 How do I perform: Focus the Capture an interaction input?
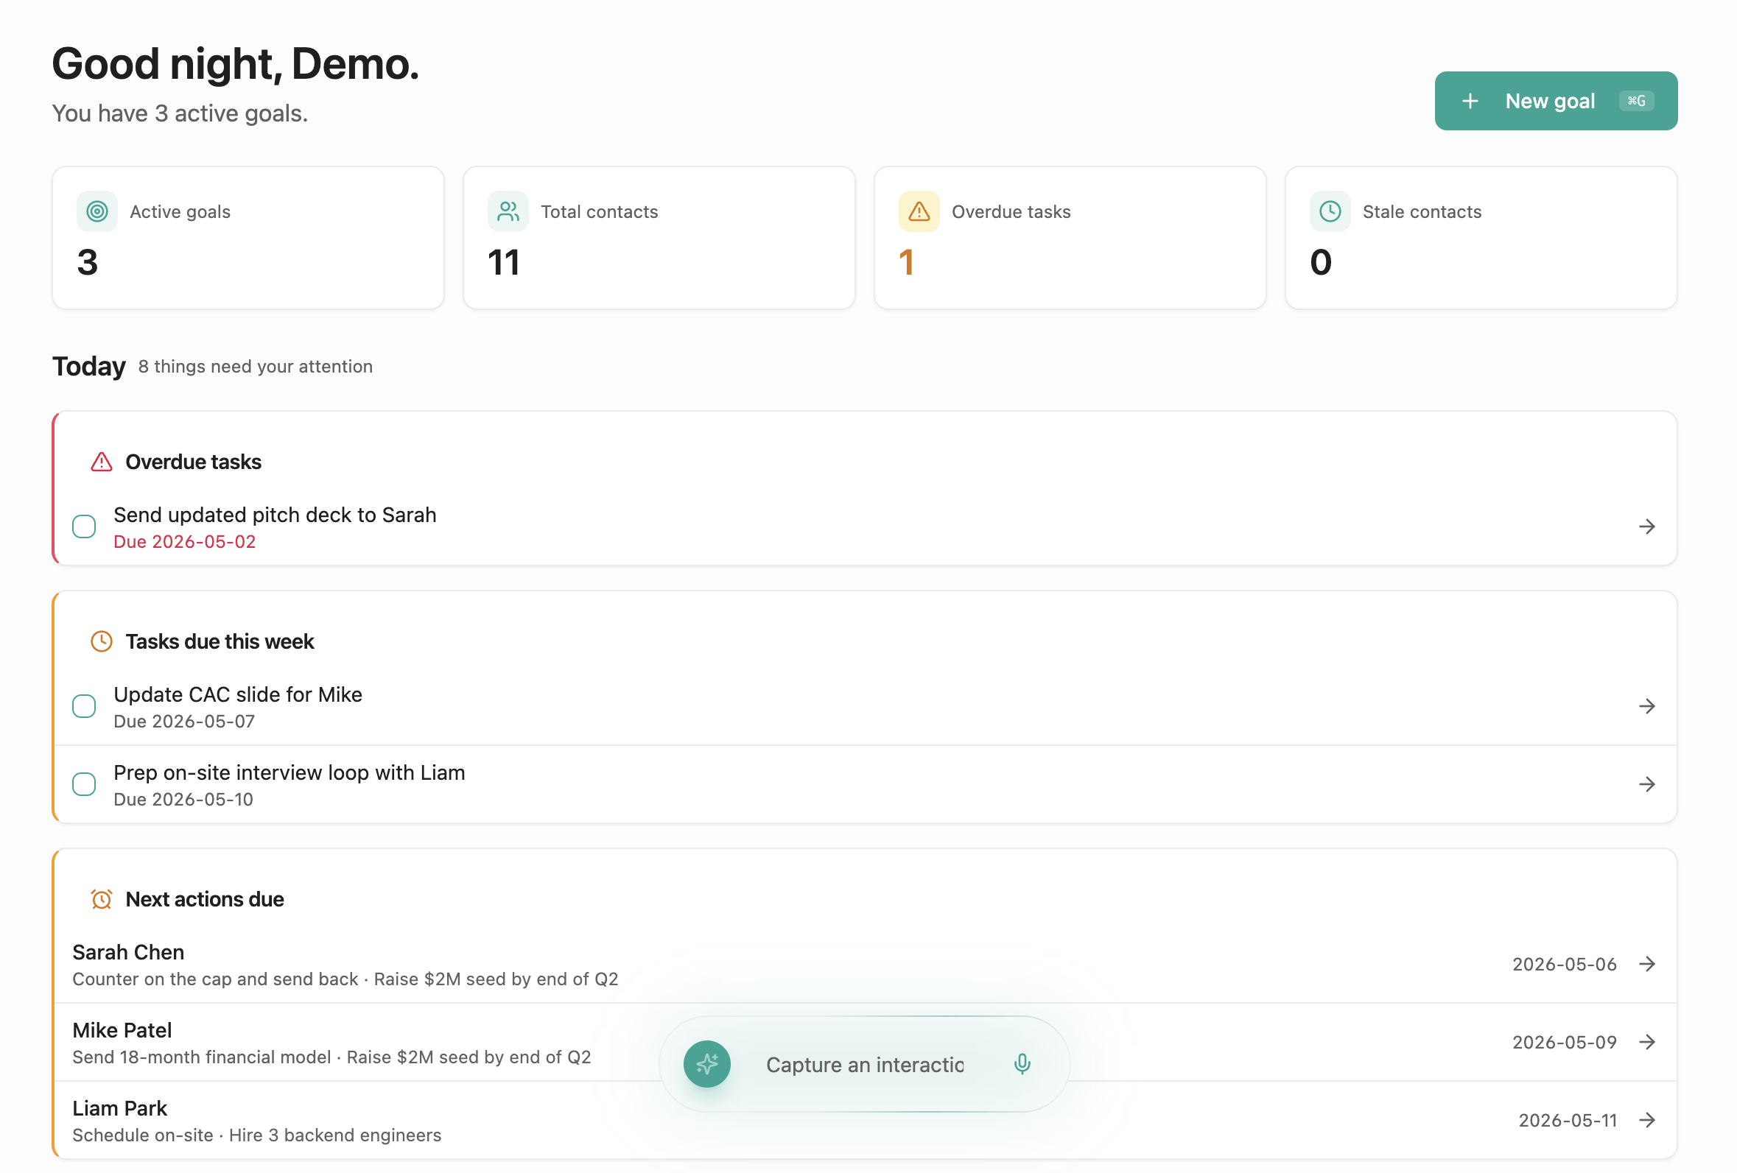865,1065
